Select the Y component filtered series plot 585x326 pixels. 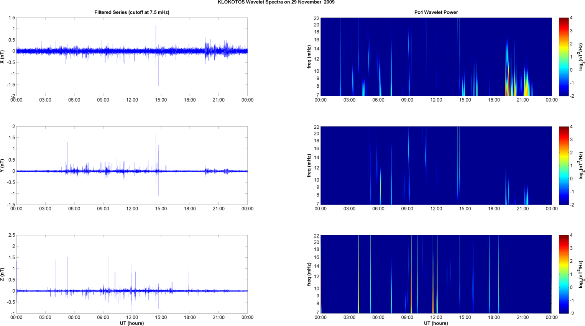pyautogui.click(x=131, y=165)
